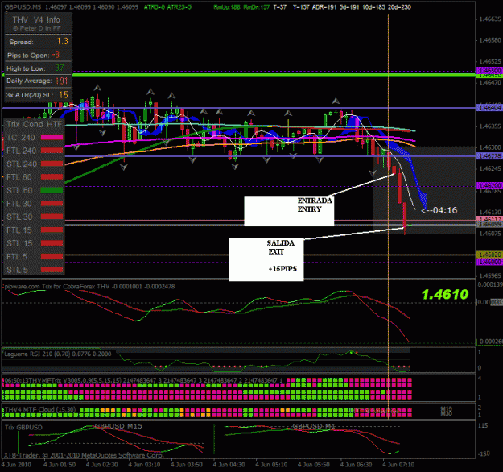Image resolution: width=503 pixels, height=472 pixels.
Task: Select the thick green horizontal level line
Action: point(274,75)
